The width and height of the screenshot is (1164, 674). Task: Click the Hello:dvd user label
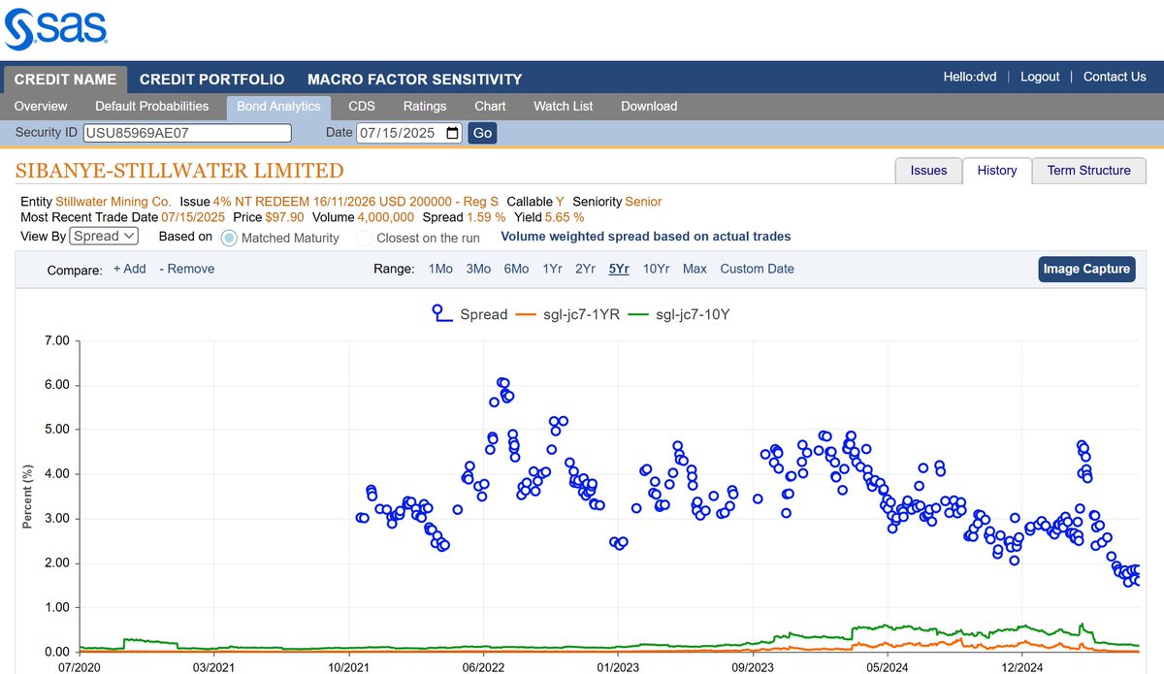(970, 77)
